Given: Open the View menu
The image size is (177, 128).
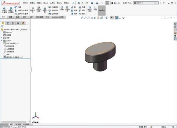Looking at the screenshot, I should [39, 3].
